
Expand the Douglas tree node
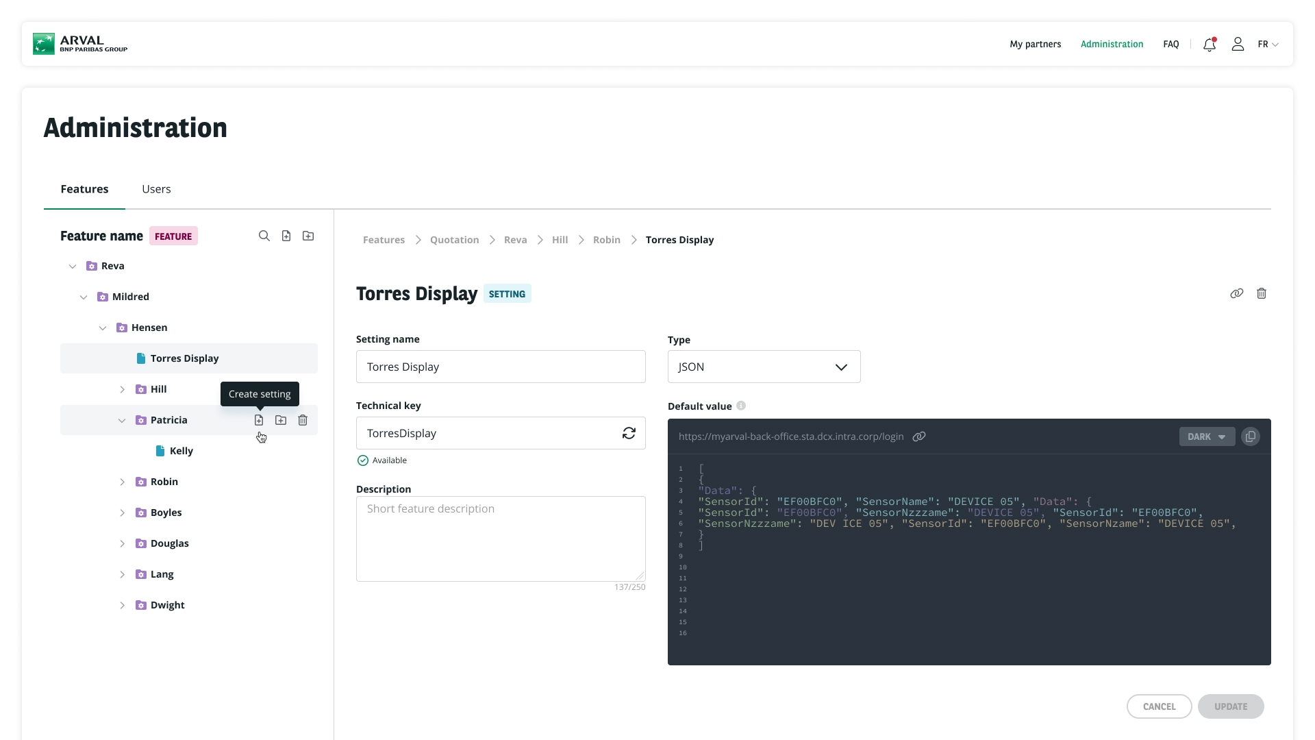(122, 543)
